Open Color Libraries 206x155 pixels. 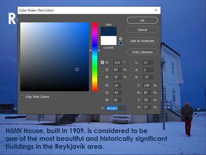click(x=142, y=52)
